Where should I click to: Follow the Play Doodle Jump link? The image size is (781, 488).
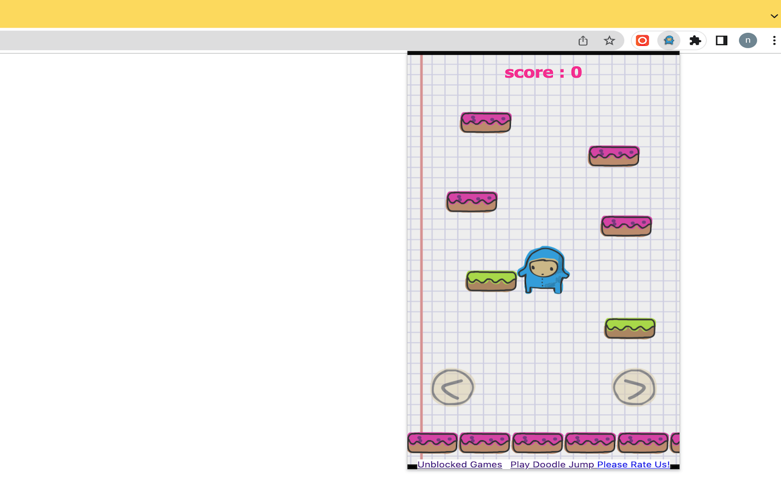(x=552, y=465)
